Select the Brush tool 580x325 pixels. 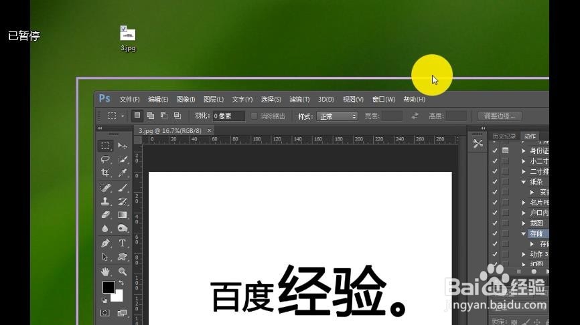[x=122, y=188]
